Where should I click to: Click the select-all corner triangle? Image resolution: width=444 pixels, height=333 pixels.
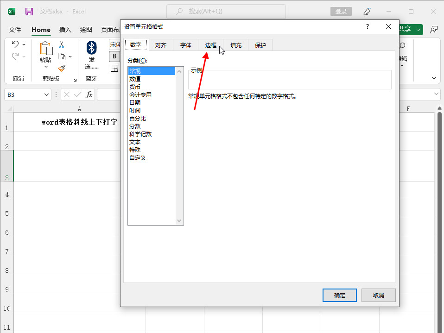(x=10, y=109)
